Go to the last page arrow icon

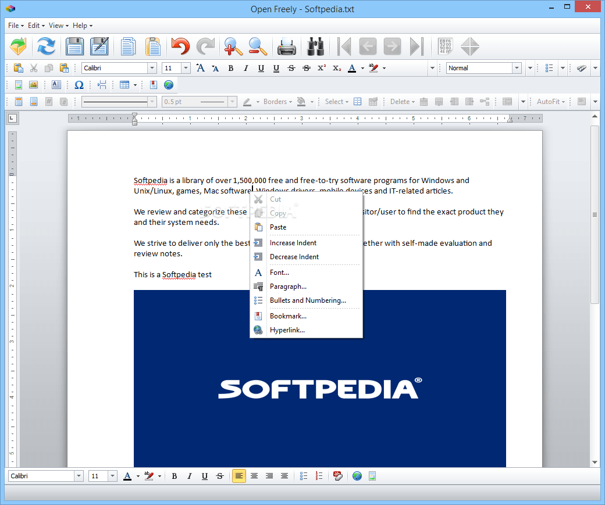(417, 46)
